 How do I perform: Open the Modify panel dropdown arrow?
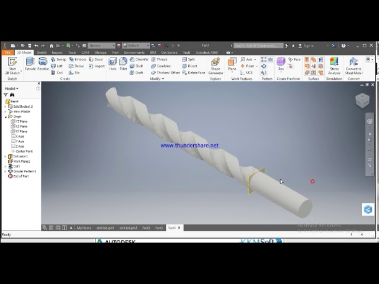click(163, 79)
